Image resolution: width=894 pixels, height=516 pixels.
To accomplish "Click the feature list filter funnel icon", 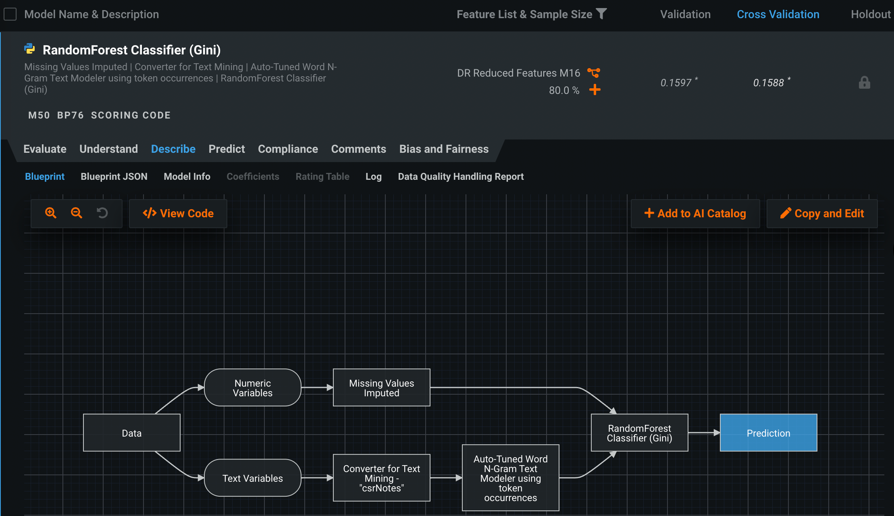I will pos(601,14).
